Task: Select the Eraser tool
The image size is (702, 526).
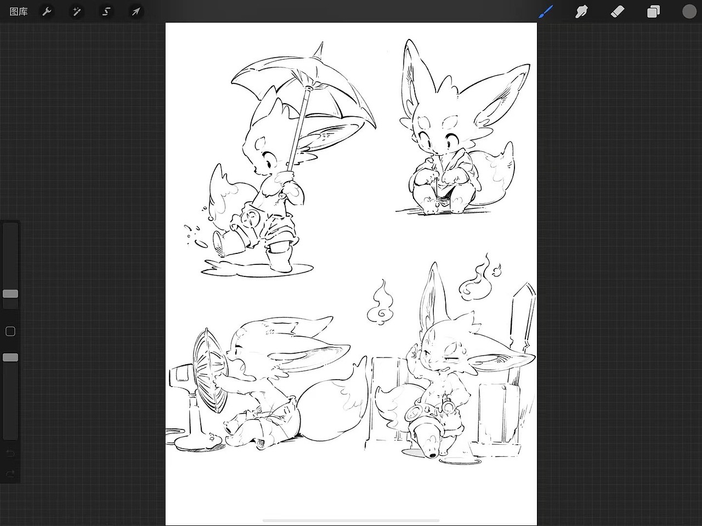Action: click(618, 12)
